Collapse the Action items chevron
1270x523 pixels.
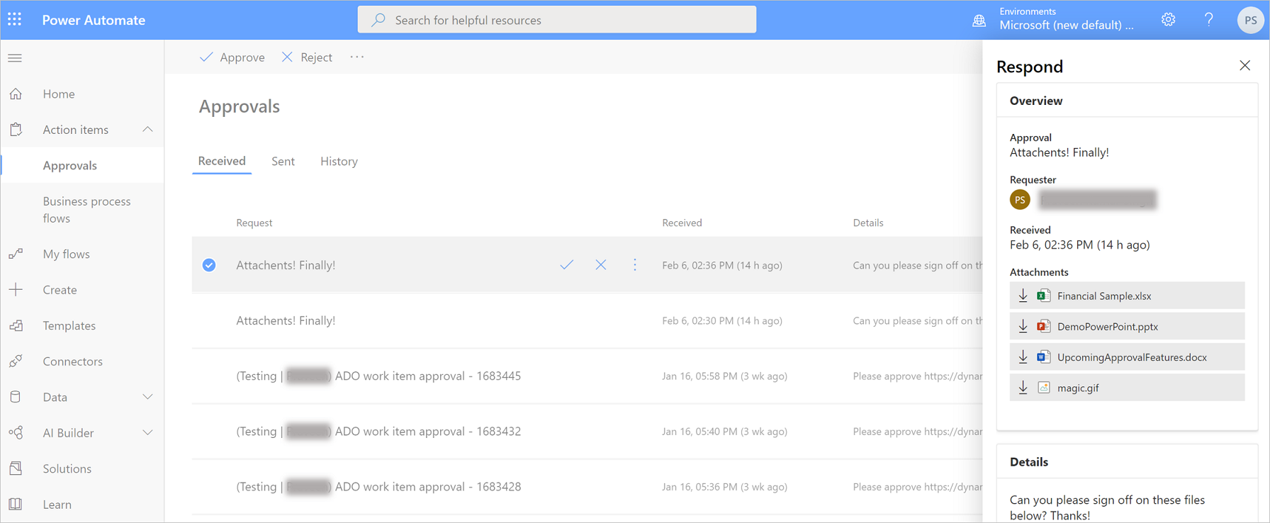click(147, 130)
